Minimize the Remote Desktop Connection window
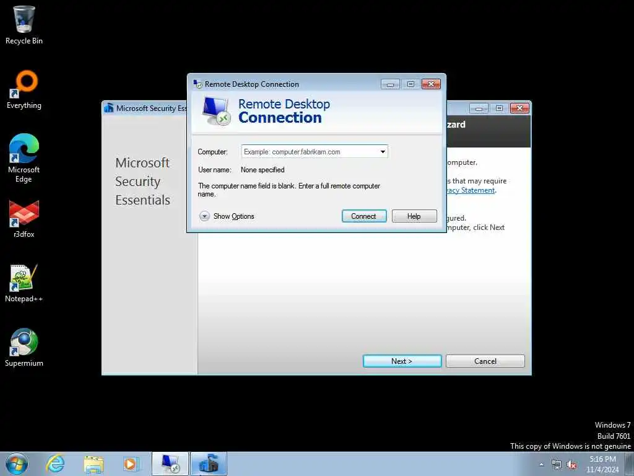Viewport: 634px width, 476px height. pos(390,84)
